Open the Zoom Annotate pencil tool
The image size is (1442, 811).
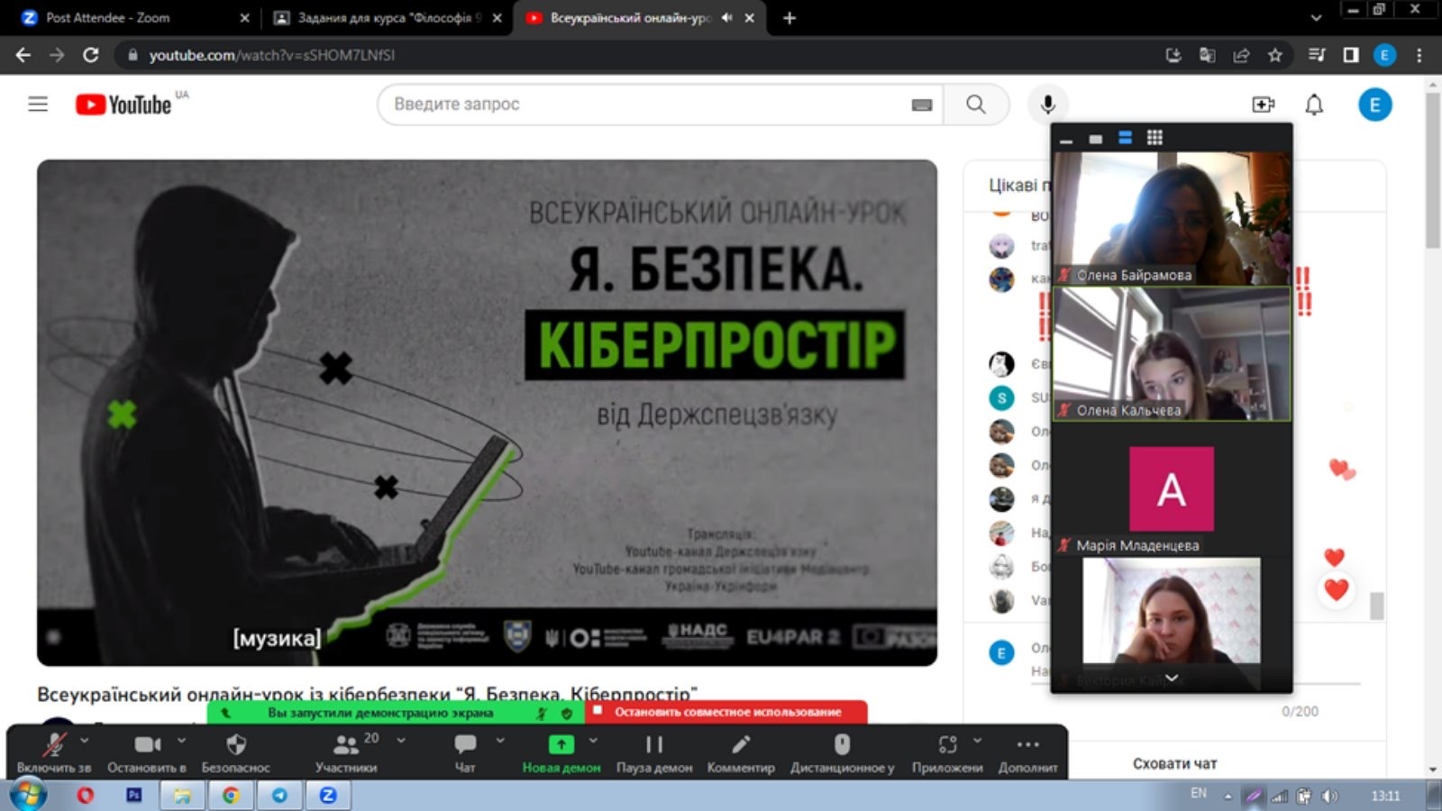tap(740, 744)
